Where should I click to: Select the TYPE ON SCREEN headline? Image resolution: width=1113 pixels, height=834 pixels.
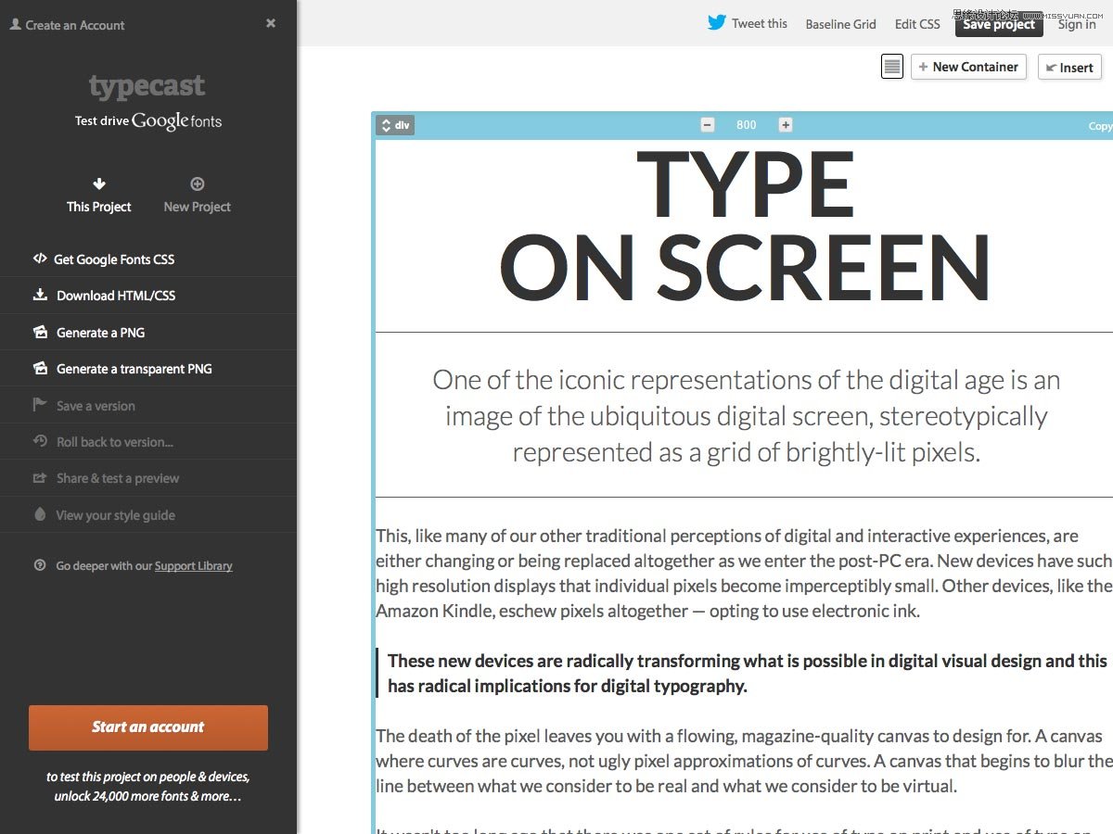(x=745, y=227)
